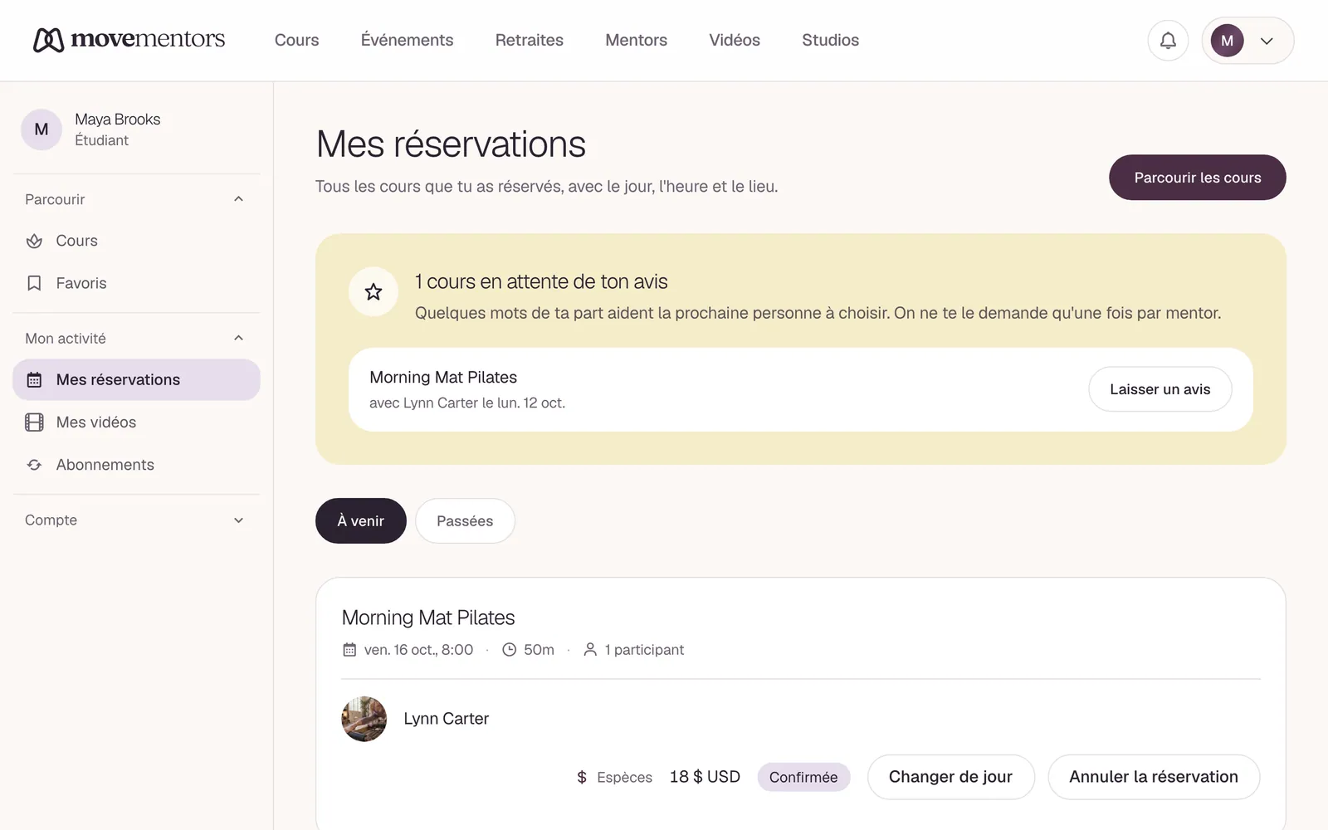This screenshot has width=1328, height=830.
Task: Open Événements in top navigation
Action: click(x=407, y=40)
